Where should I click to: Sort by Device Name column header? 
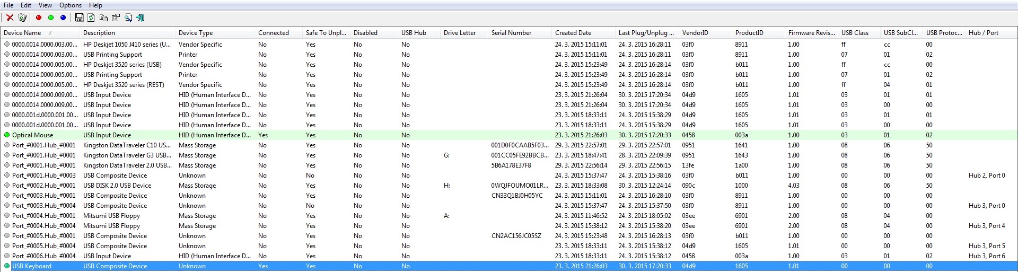(40, 32)
